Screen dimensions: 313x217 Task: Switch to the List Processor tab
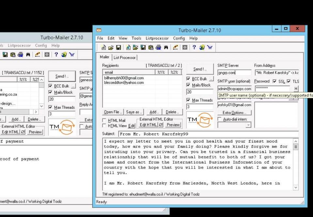(x=125, y=58)
